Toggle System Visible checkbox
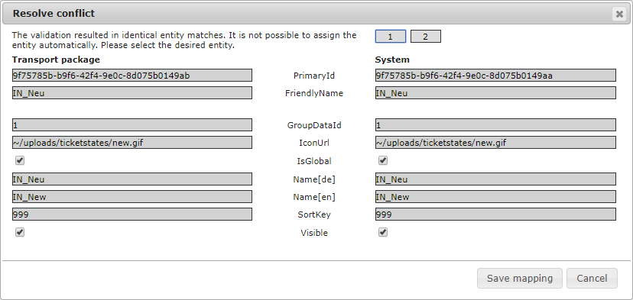Image resolution: width=633 pixels, height=300 pixels. [383, 232]
